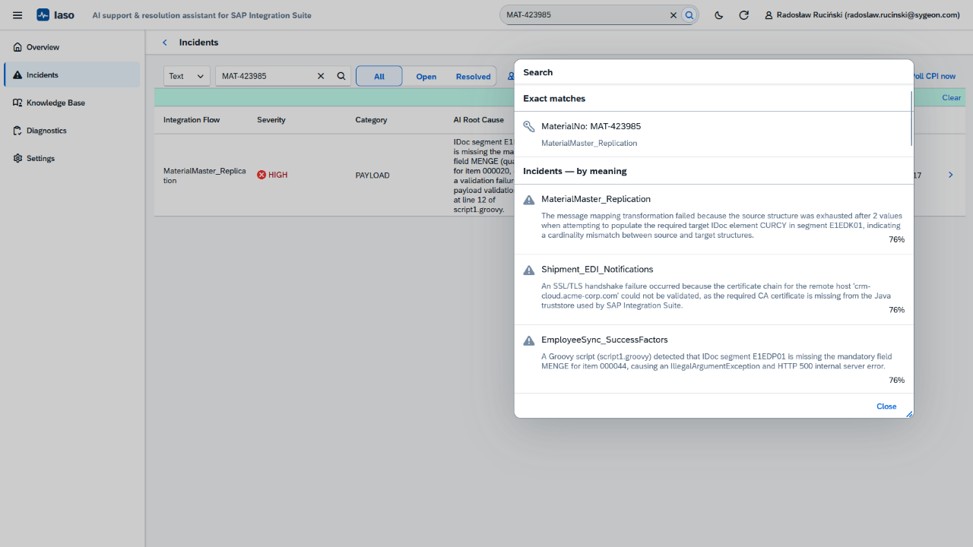
Task: Open MaterialMaster_Replication incident search result
Action: click(713, 219)
